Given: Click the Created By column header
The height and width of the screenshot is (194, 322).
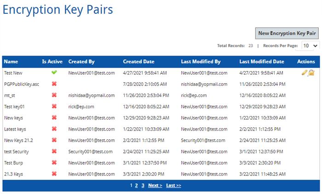Looking at the screenshot, I should [81, 62].
